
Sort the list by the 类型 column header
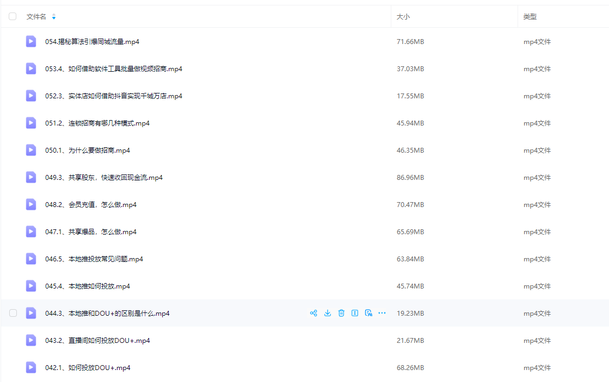(x=530, y=17)
